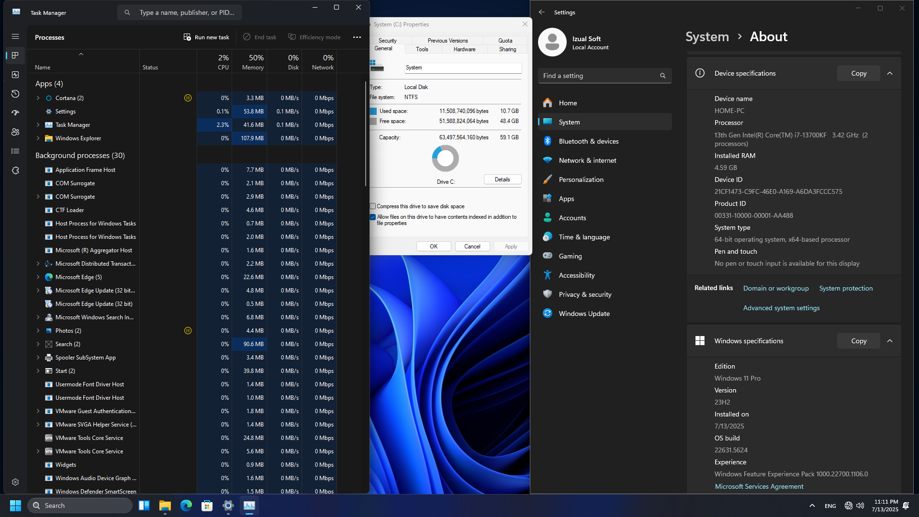Expand the Photos (2) process group
The image size is (919, 517).
coord(38,331)
